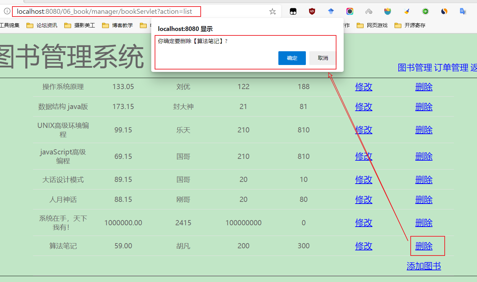Click 删除 for UNIX高级环境编程
Image resolution: width=477 pixels, height=282 pixels.
[424, 130]
